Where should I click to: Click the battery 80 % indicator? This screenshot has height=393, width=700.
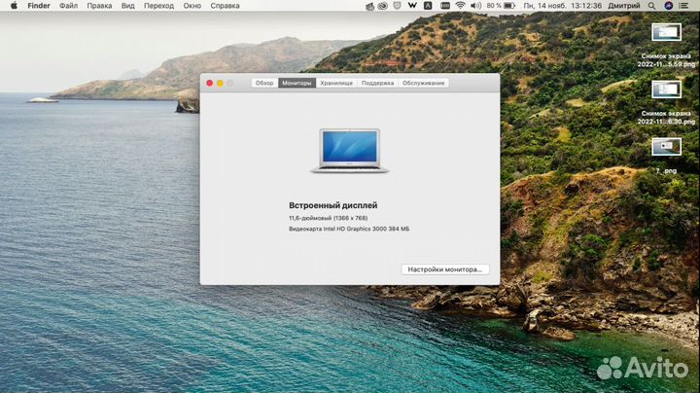point(501,6)
